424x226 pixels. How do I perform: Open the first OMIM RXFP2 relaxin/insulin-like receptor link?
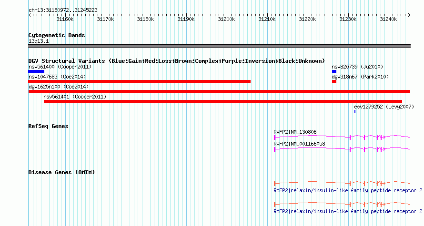pos(348,191)
